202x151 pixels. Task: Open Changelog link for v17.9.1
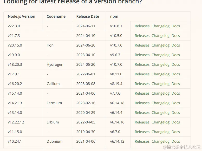(160, 74)
